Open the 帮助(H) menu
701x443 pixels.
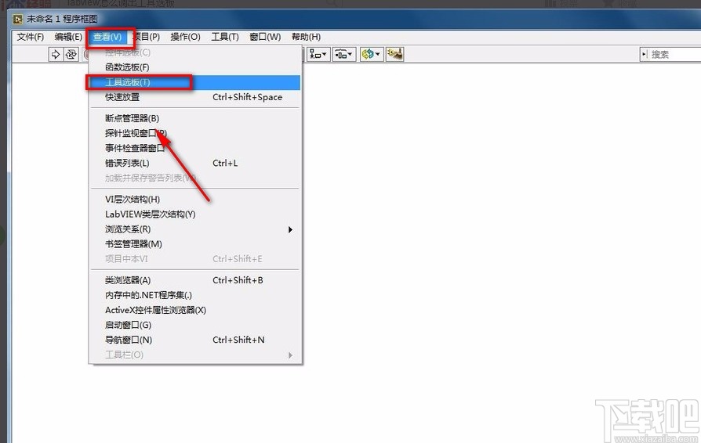307,37
